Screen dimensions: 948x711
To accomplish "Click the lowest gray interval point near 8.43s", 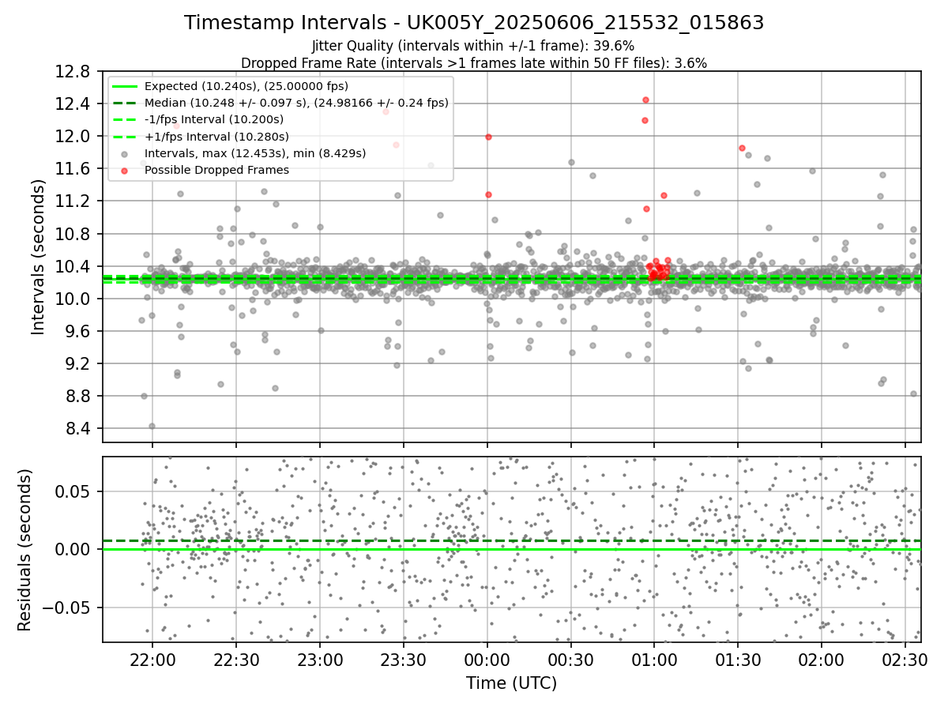I will point(152,426).
